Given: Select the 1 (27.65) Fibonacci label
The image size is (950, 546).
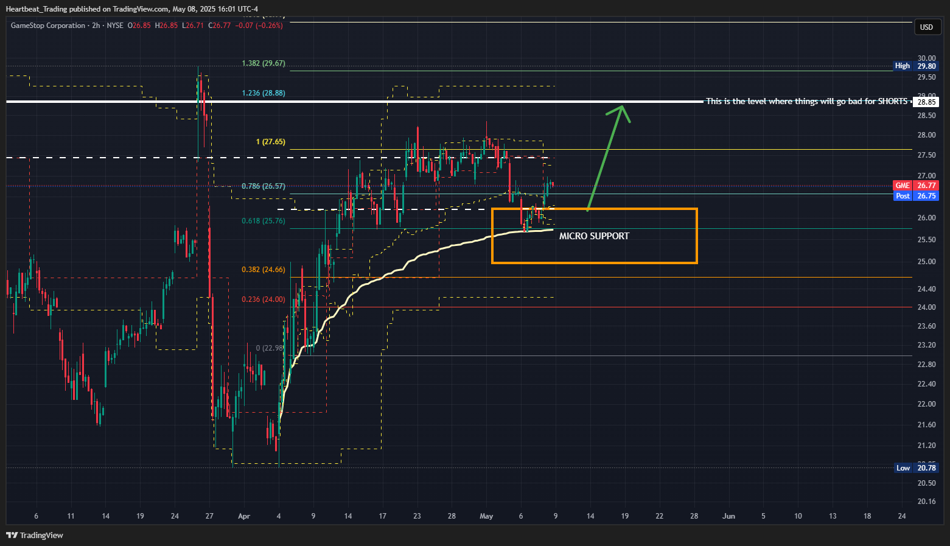Looking at the screenshot, I should pos(271,142).
